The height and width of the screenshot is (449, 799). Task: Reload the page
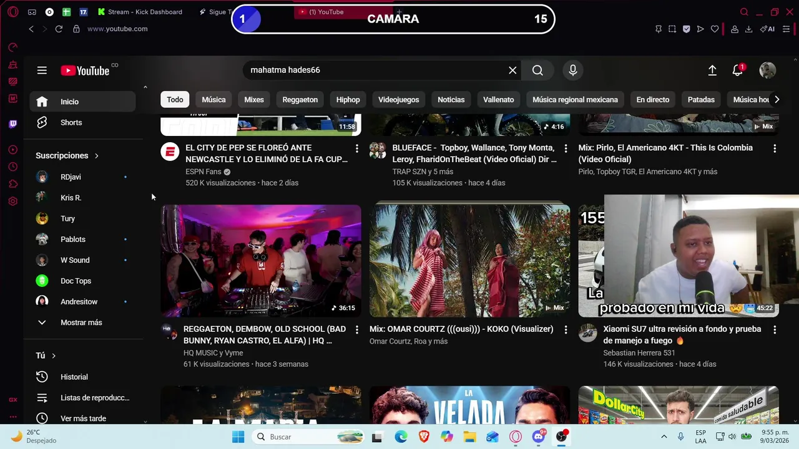click(59, 29)
